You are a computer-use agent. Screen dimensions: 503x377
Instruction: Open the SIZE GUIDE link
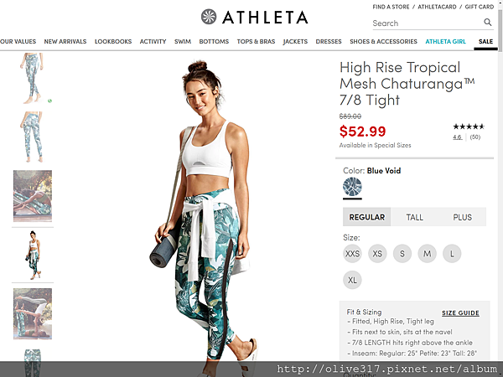click(x=460, y=312)
